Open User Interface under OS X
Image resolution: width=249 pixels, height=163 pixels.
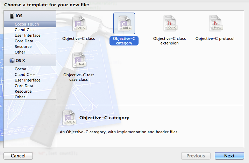pos(30,80)
